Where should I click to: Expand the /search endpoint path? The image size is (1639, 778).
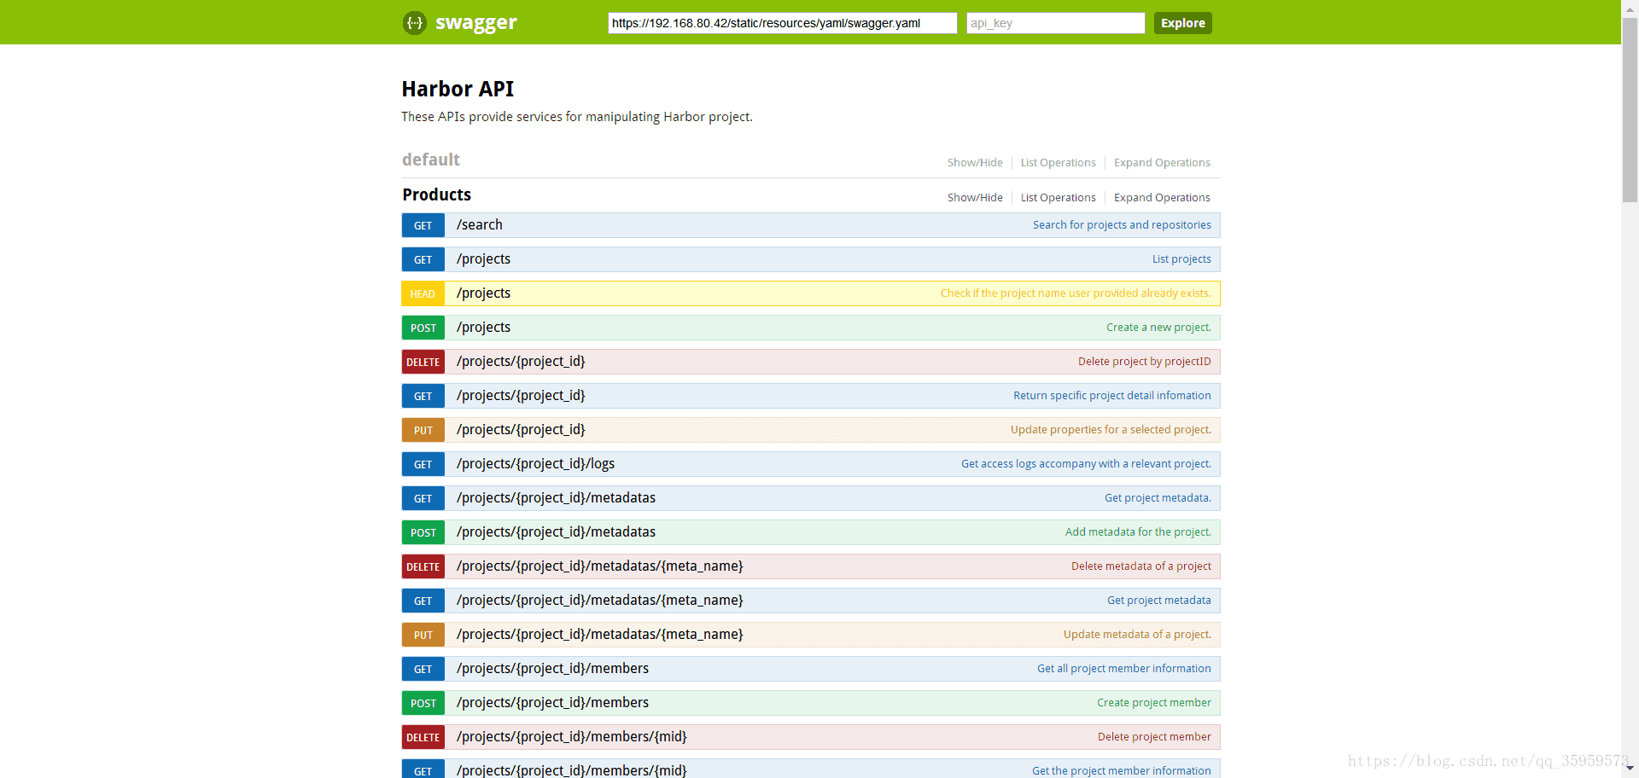click(x=480, y=225)
